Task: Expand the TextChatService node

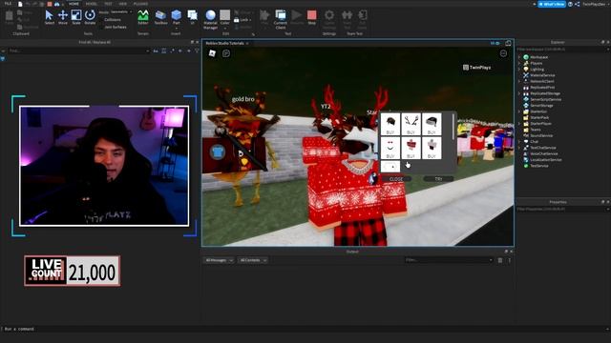Action: click(519, 148)
